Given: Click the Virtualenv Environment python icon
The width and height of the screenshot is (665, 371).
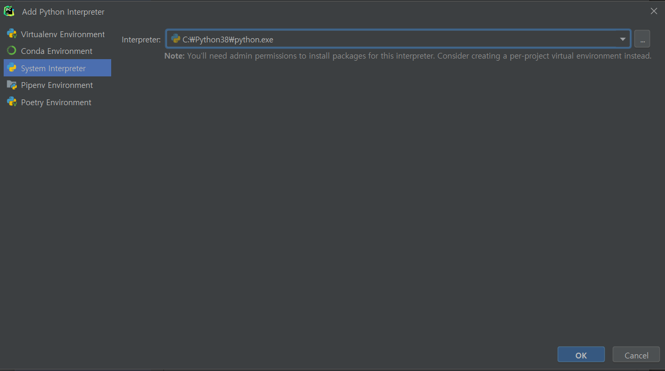Looking at the screenshot, I should coord(12,34).
